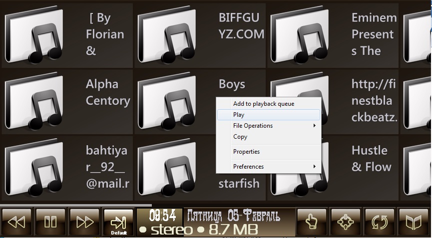432x238 pixels.
Task: Open the Alpha Centory music folder
Action: pyautogui.click(x=34, y=101)
